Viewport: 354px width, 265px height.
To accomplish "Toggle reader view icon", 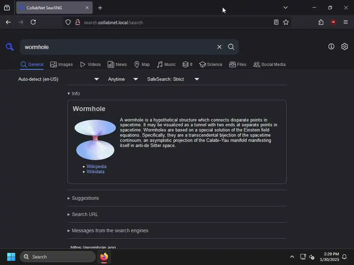I will point(276,22).
